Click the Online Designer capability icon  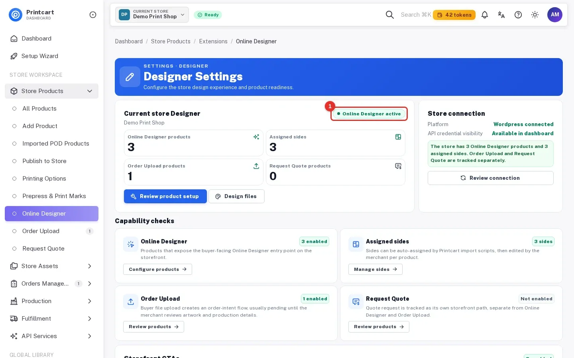(x=131, y=245)
